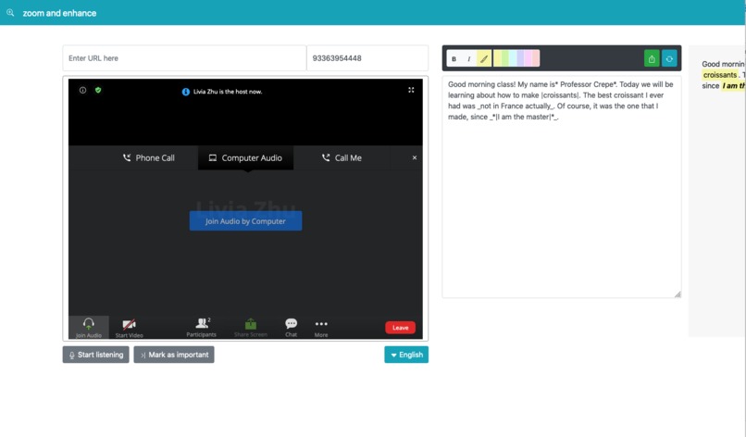Pick the light blue highlight color
The width and height of the screenshot is (746, 437).
[513, 58]
